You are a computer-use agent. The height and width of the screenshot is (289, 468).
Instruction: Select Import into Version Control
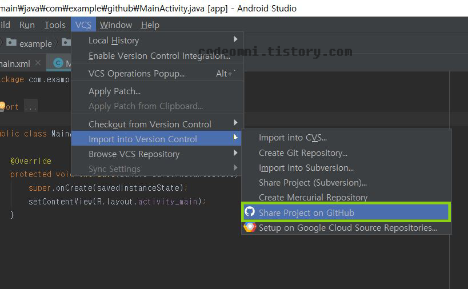pyautogui.click(x=156, y=139)
